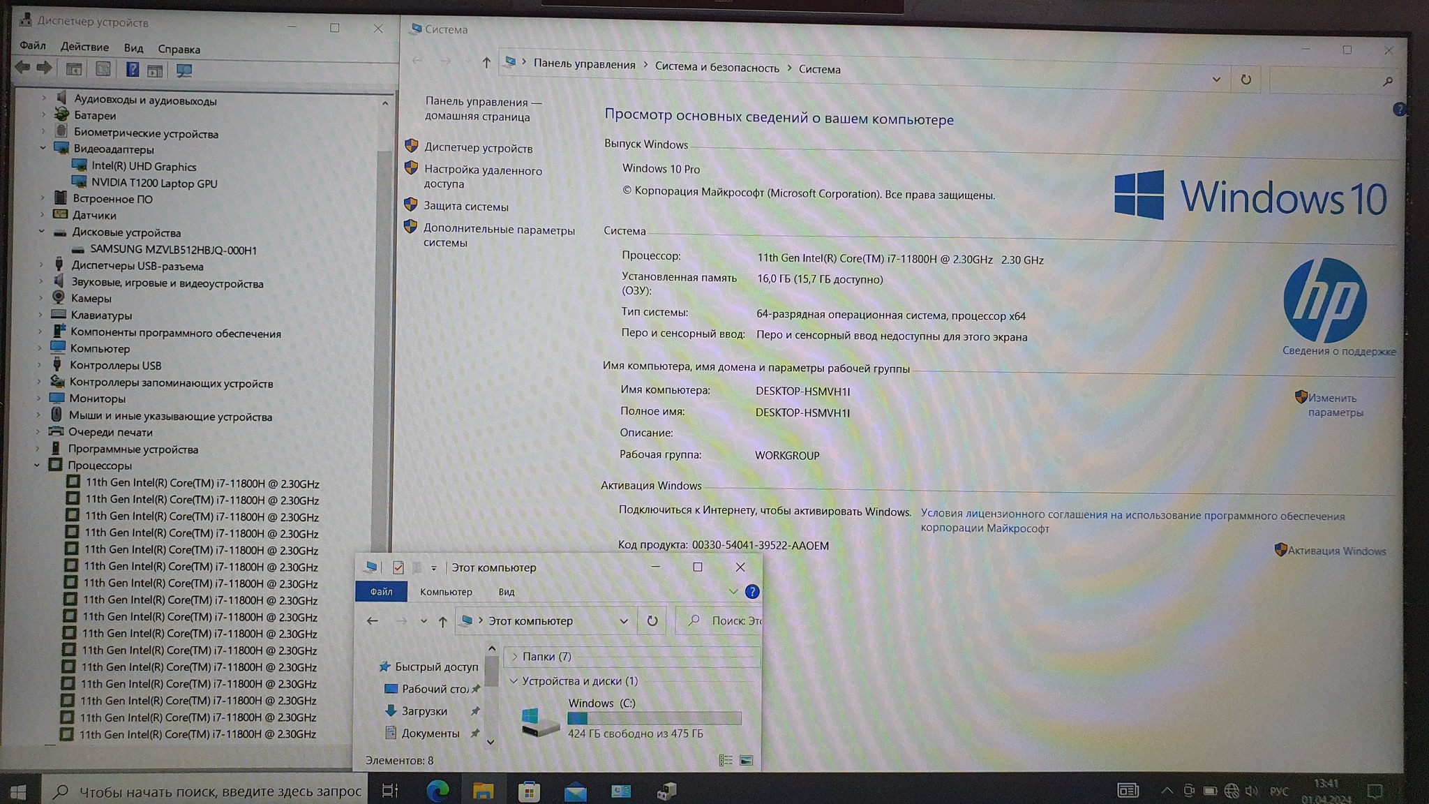
Task: Click the scan for hardware changes icon
Action: pos(184,70)
